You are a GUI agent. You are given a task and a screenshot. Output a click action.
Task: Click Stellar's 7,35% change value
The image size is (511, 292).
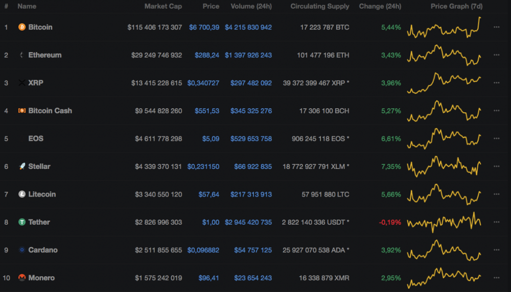391,166
